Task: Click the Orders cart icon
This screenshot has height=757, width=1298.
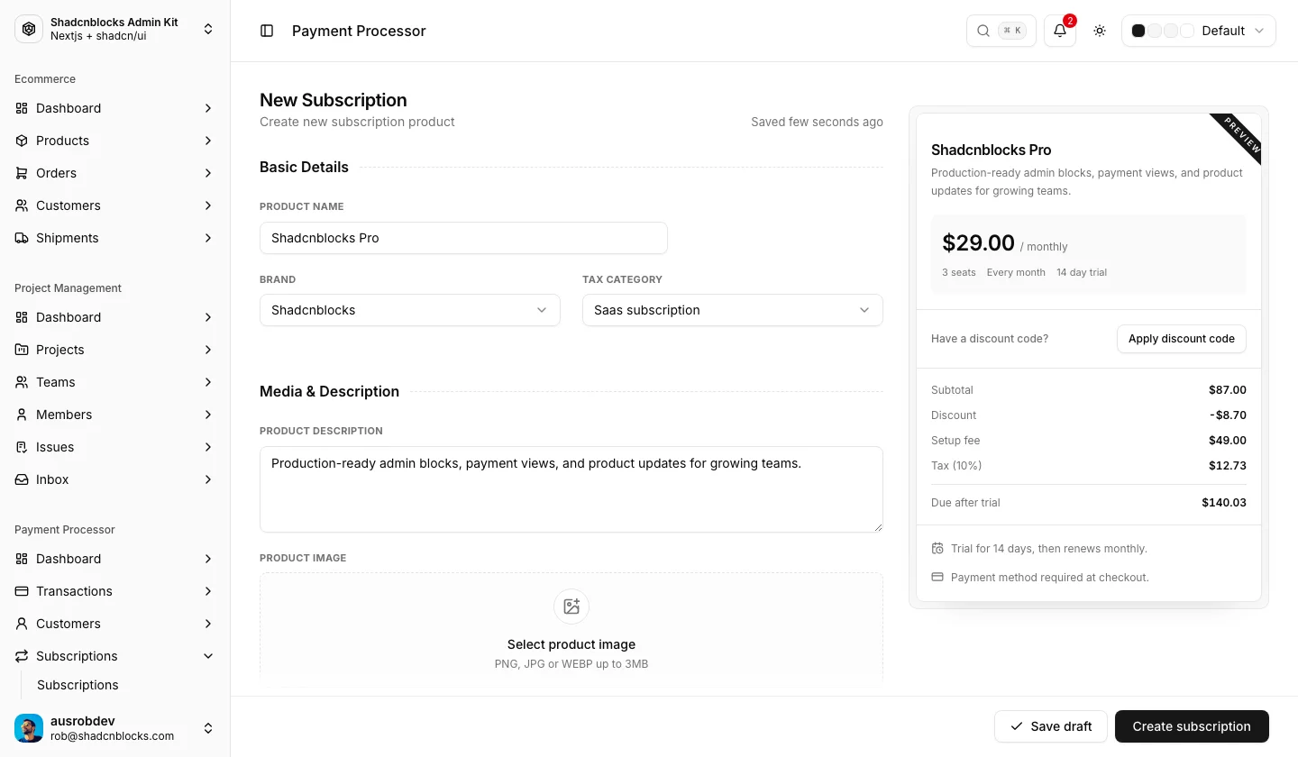Action: click(x=22, y=173)
